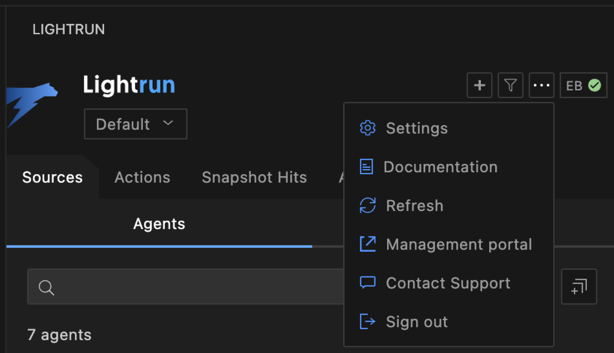Choose Contact Support from the menu
This screenshot has height=353, width=614.
[x=448, y=283]
